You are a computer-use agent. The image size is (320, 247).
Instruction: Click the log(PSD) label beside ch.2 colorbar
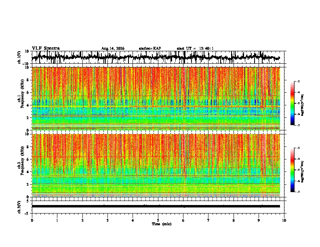pos(303,172)
